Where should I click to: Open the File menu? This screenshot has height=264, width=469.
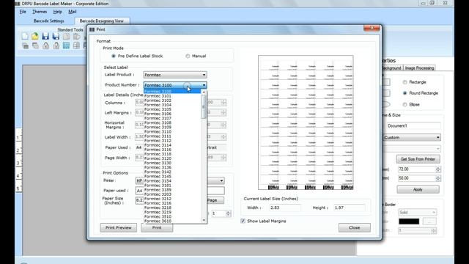[23, 12]
